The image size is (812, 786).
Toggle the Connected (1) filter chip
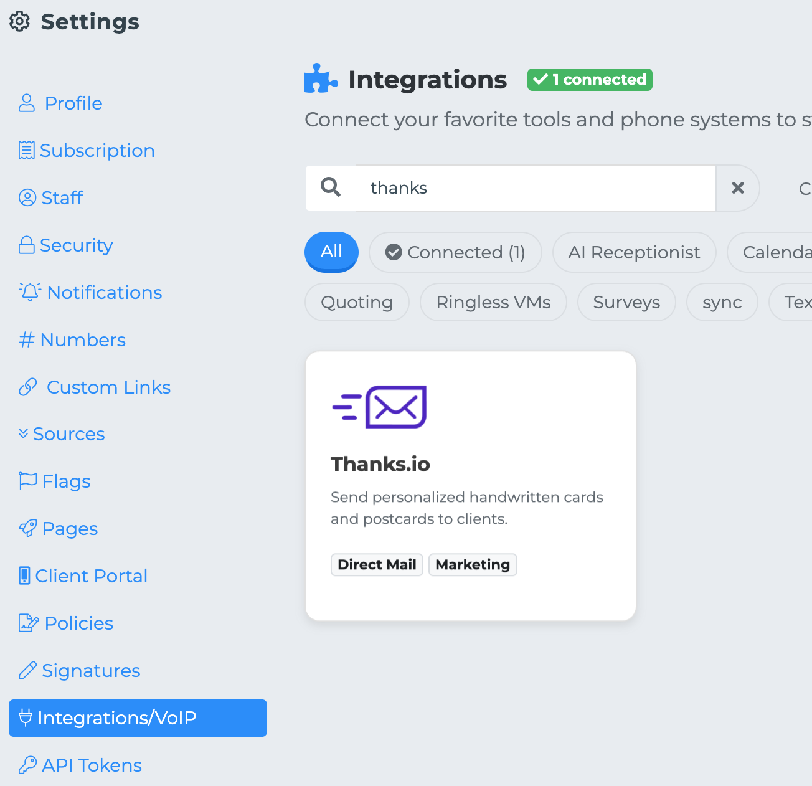click(x=455, y=252)
